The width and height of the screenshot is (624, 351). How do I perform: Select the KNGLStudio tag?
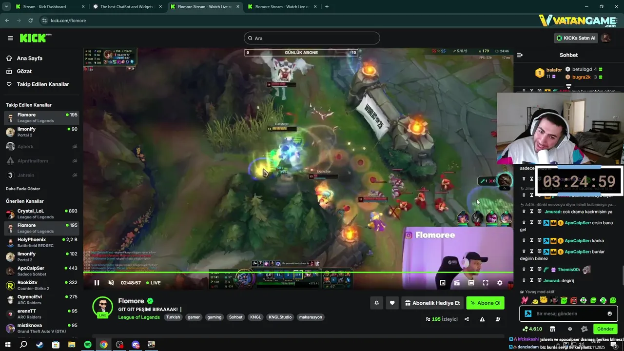280,317
